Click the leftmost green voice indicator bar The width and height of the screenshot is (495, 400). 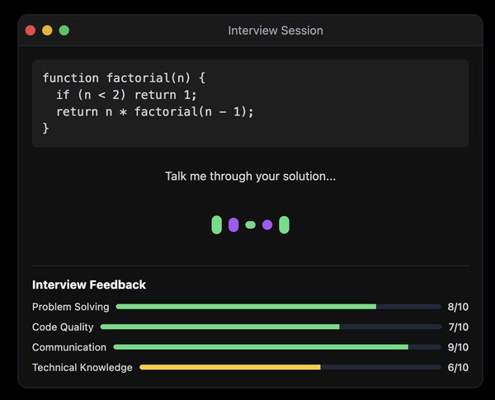tap(217, 224)
